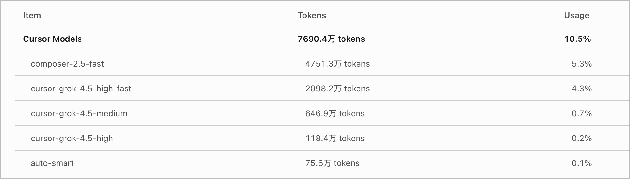Click the 0.7% usage value
This screenshot has height=179, width=630.
coord(582,113)
